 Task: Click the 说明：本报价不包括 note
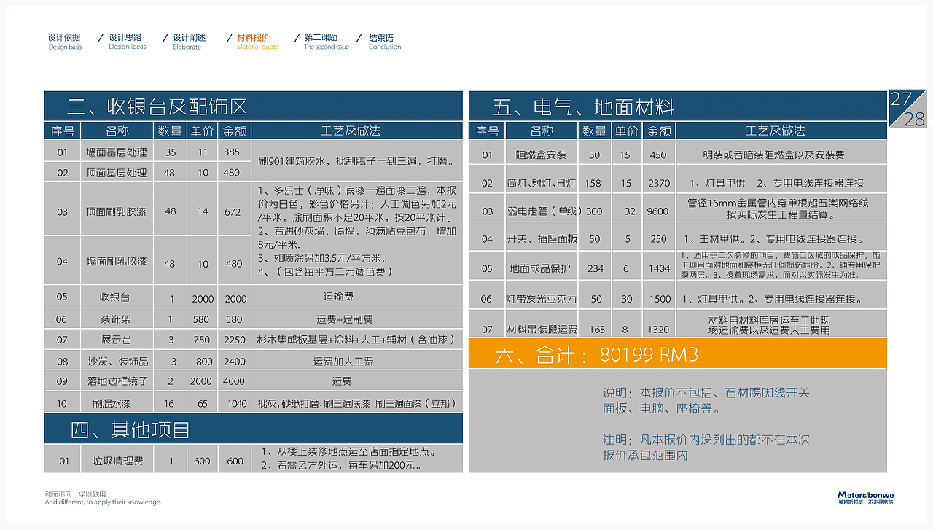(706, 401)
